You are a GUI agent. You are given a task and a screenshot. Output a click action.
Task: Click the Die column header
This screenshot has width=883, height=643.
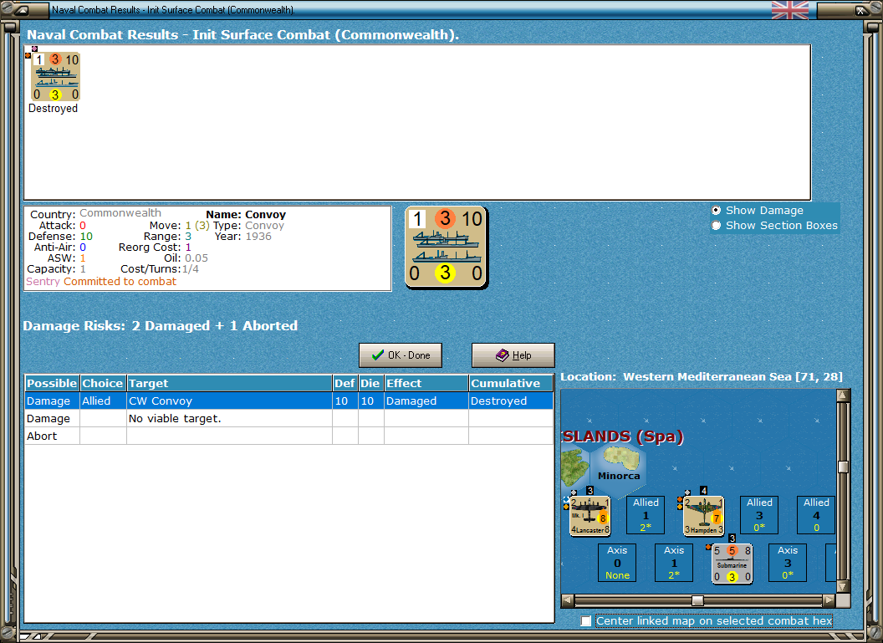point(370,383)
